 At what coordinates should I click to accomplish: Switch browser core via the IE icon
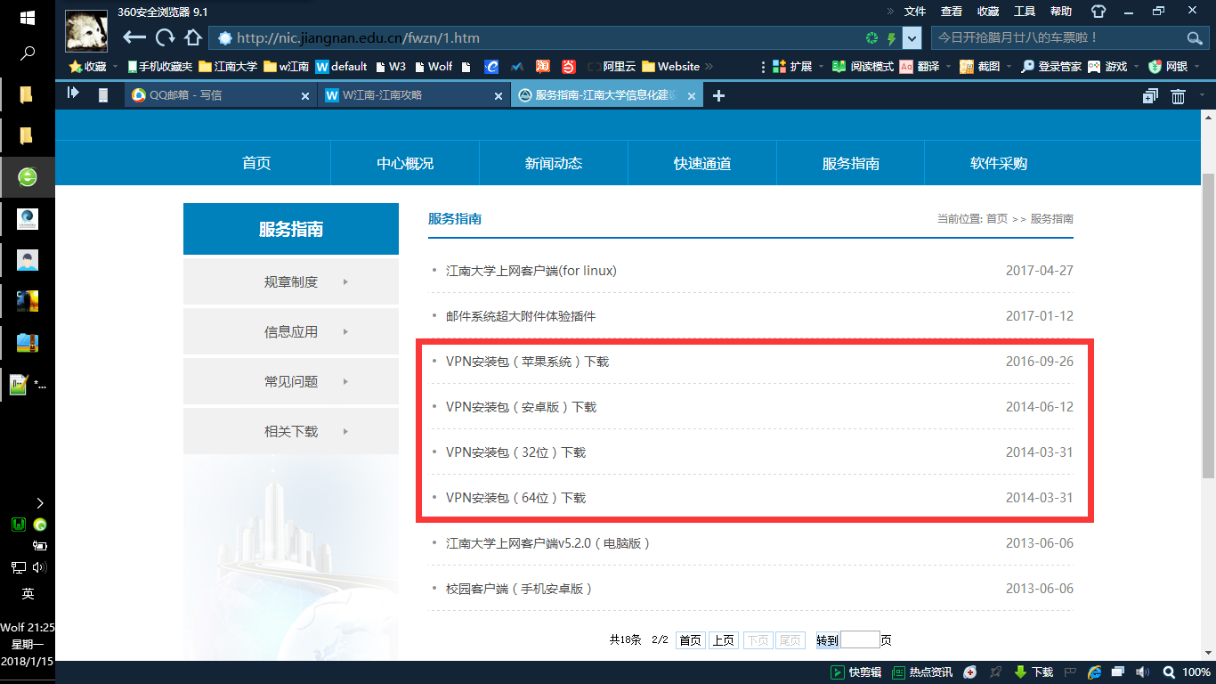(1095, 672)
